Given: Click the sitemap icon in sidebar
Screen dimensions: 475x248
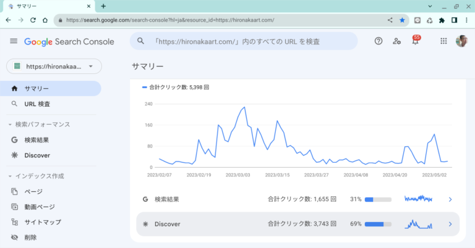Looking at the screenshot, I should pos(14,222).
